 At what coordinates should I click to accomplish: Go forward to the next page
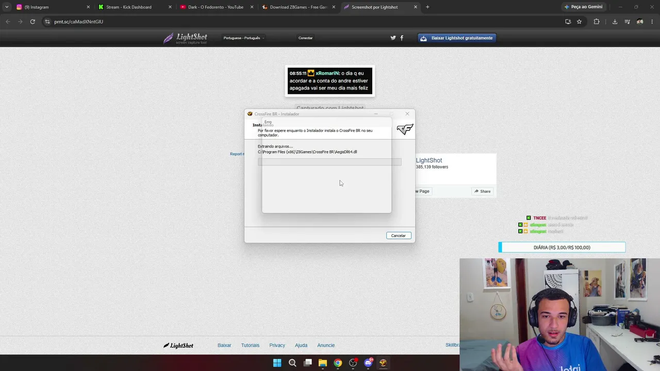(x=20, y=22)
